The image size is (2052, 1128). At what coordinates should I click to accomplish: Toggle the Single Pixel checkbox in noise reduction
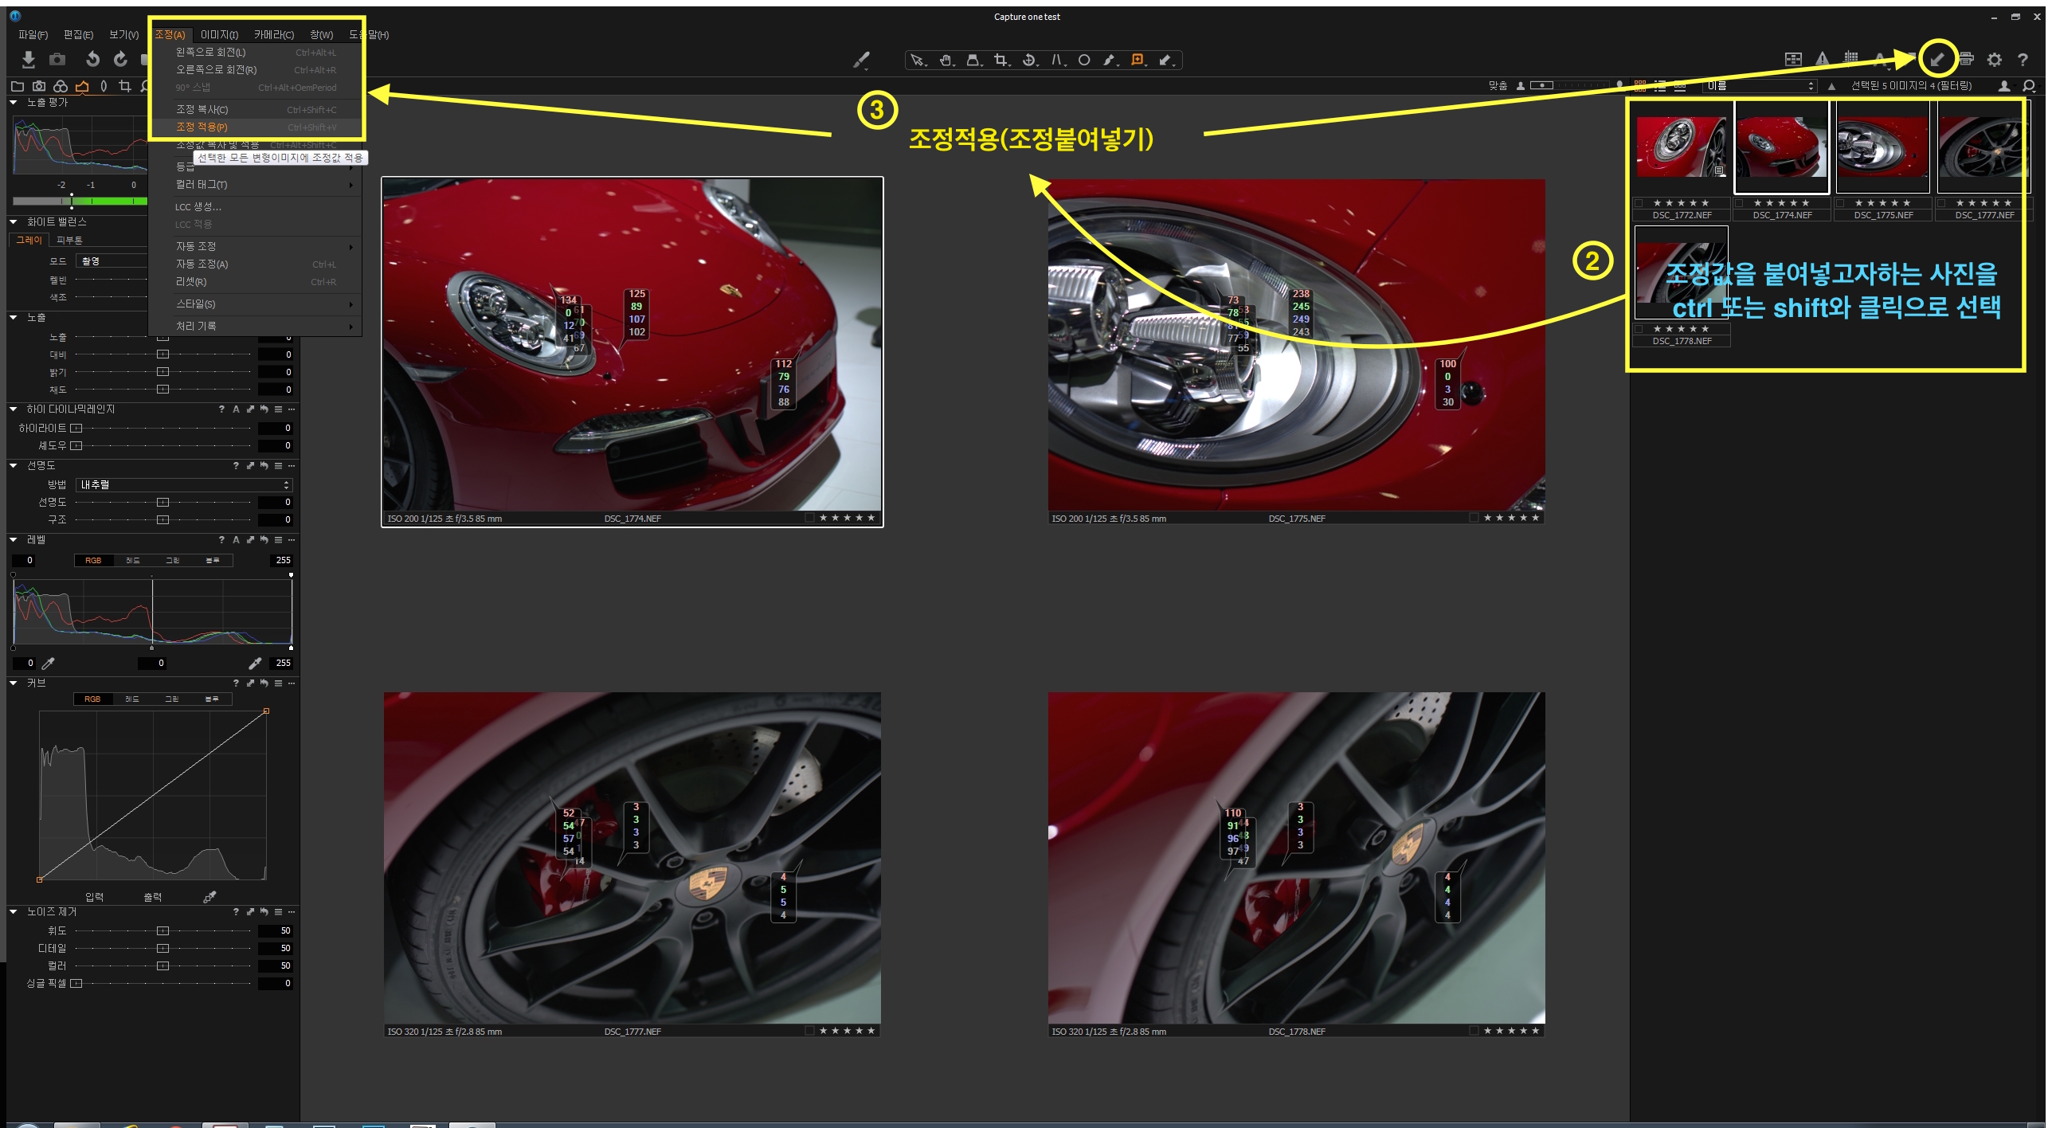pos(76,984)
